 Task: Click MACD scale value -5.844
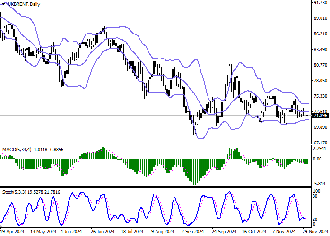(x=320, y=184)
